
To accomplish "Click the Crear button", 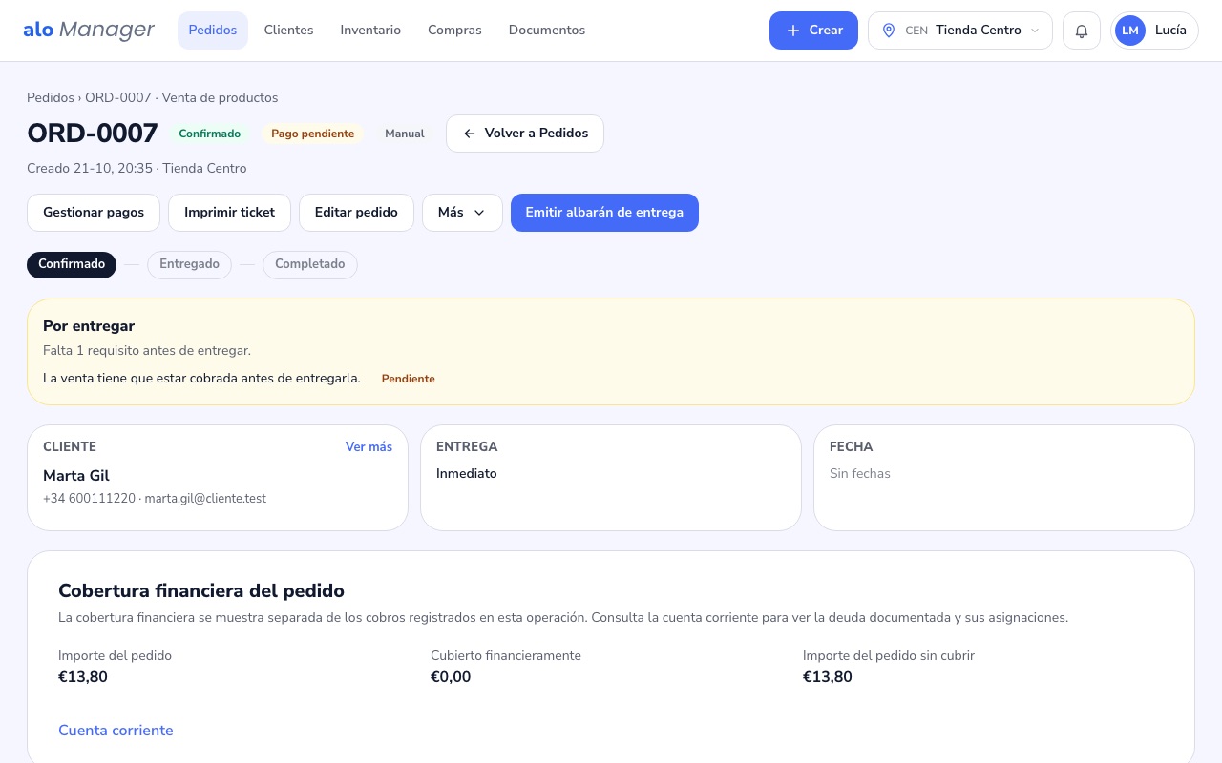I will (x=813, y=31).
